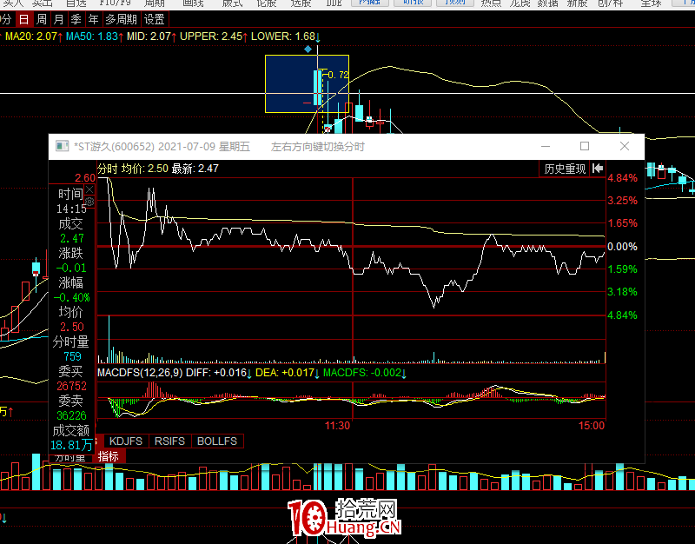Maximize the intraday popup window

pyautogui.click(x=585, y=146)
